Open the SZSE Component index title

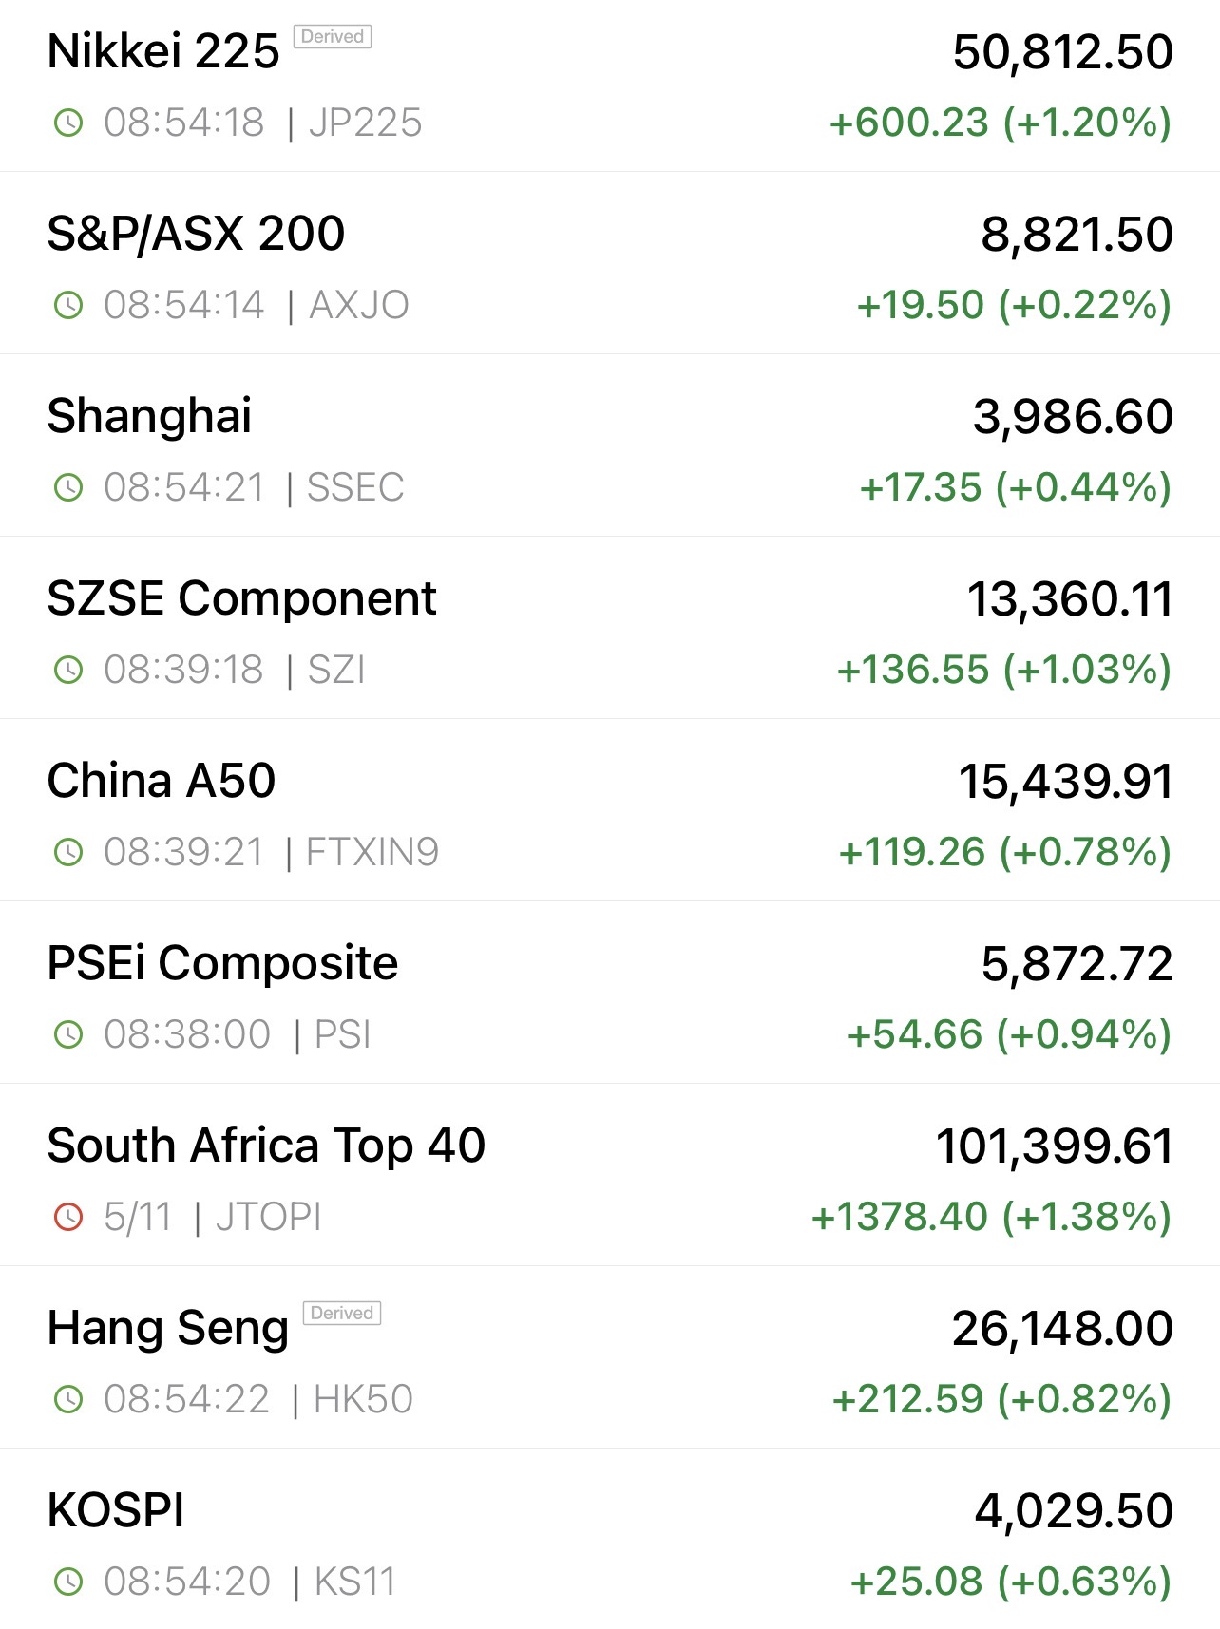241,598
